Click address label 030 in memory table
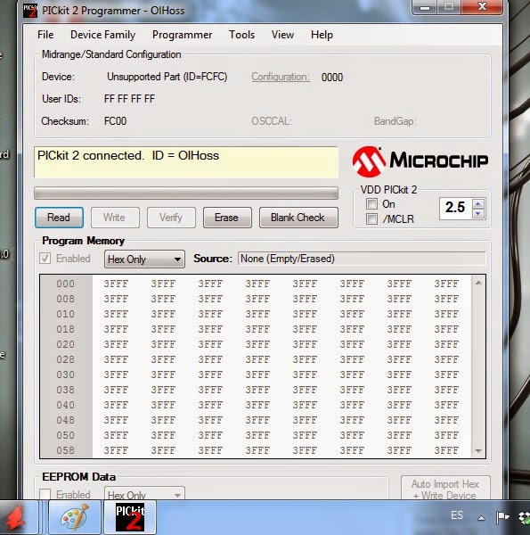This screenshot has width=530, height=535. point(65,374)
